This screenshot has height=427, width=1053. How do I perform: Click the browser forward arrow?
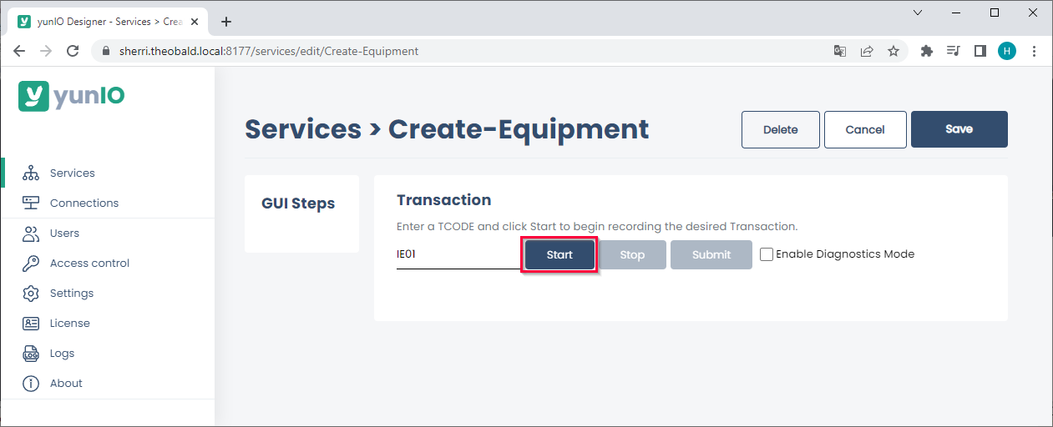[x=46, y=51]
